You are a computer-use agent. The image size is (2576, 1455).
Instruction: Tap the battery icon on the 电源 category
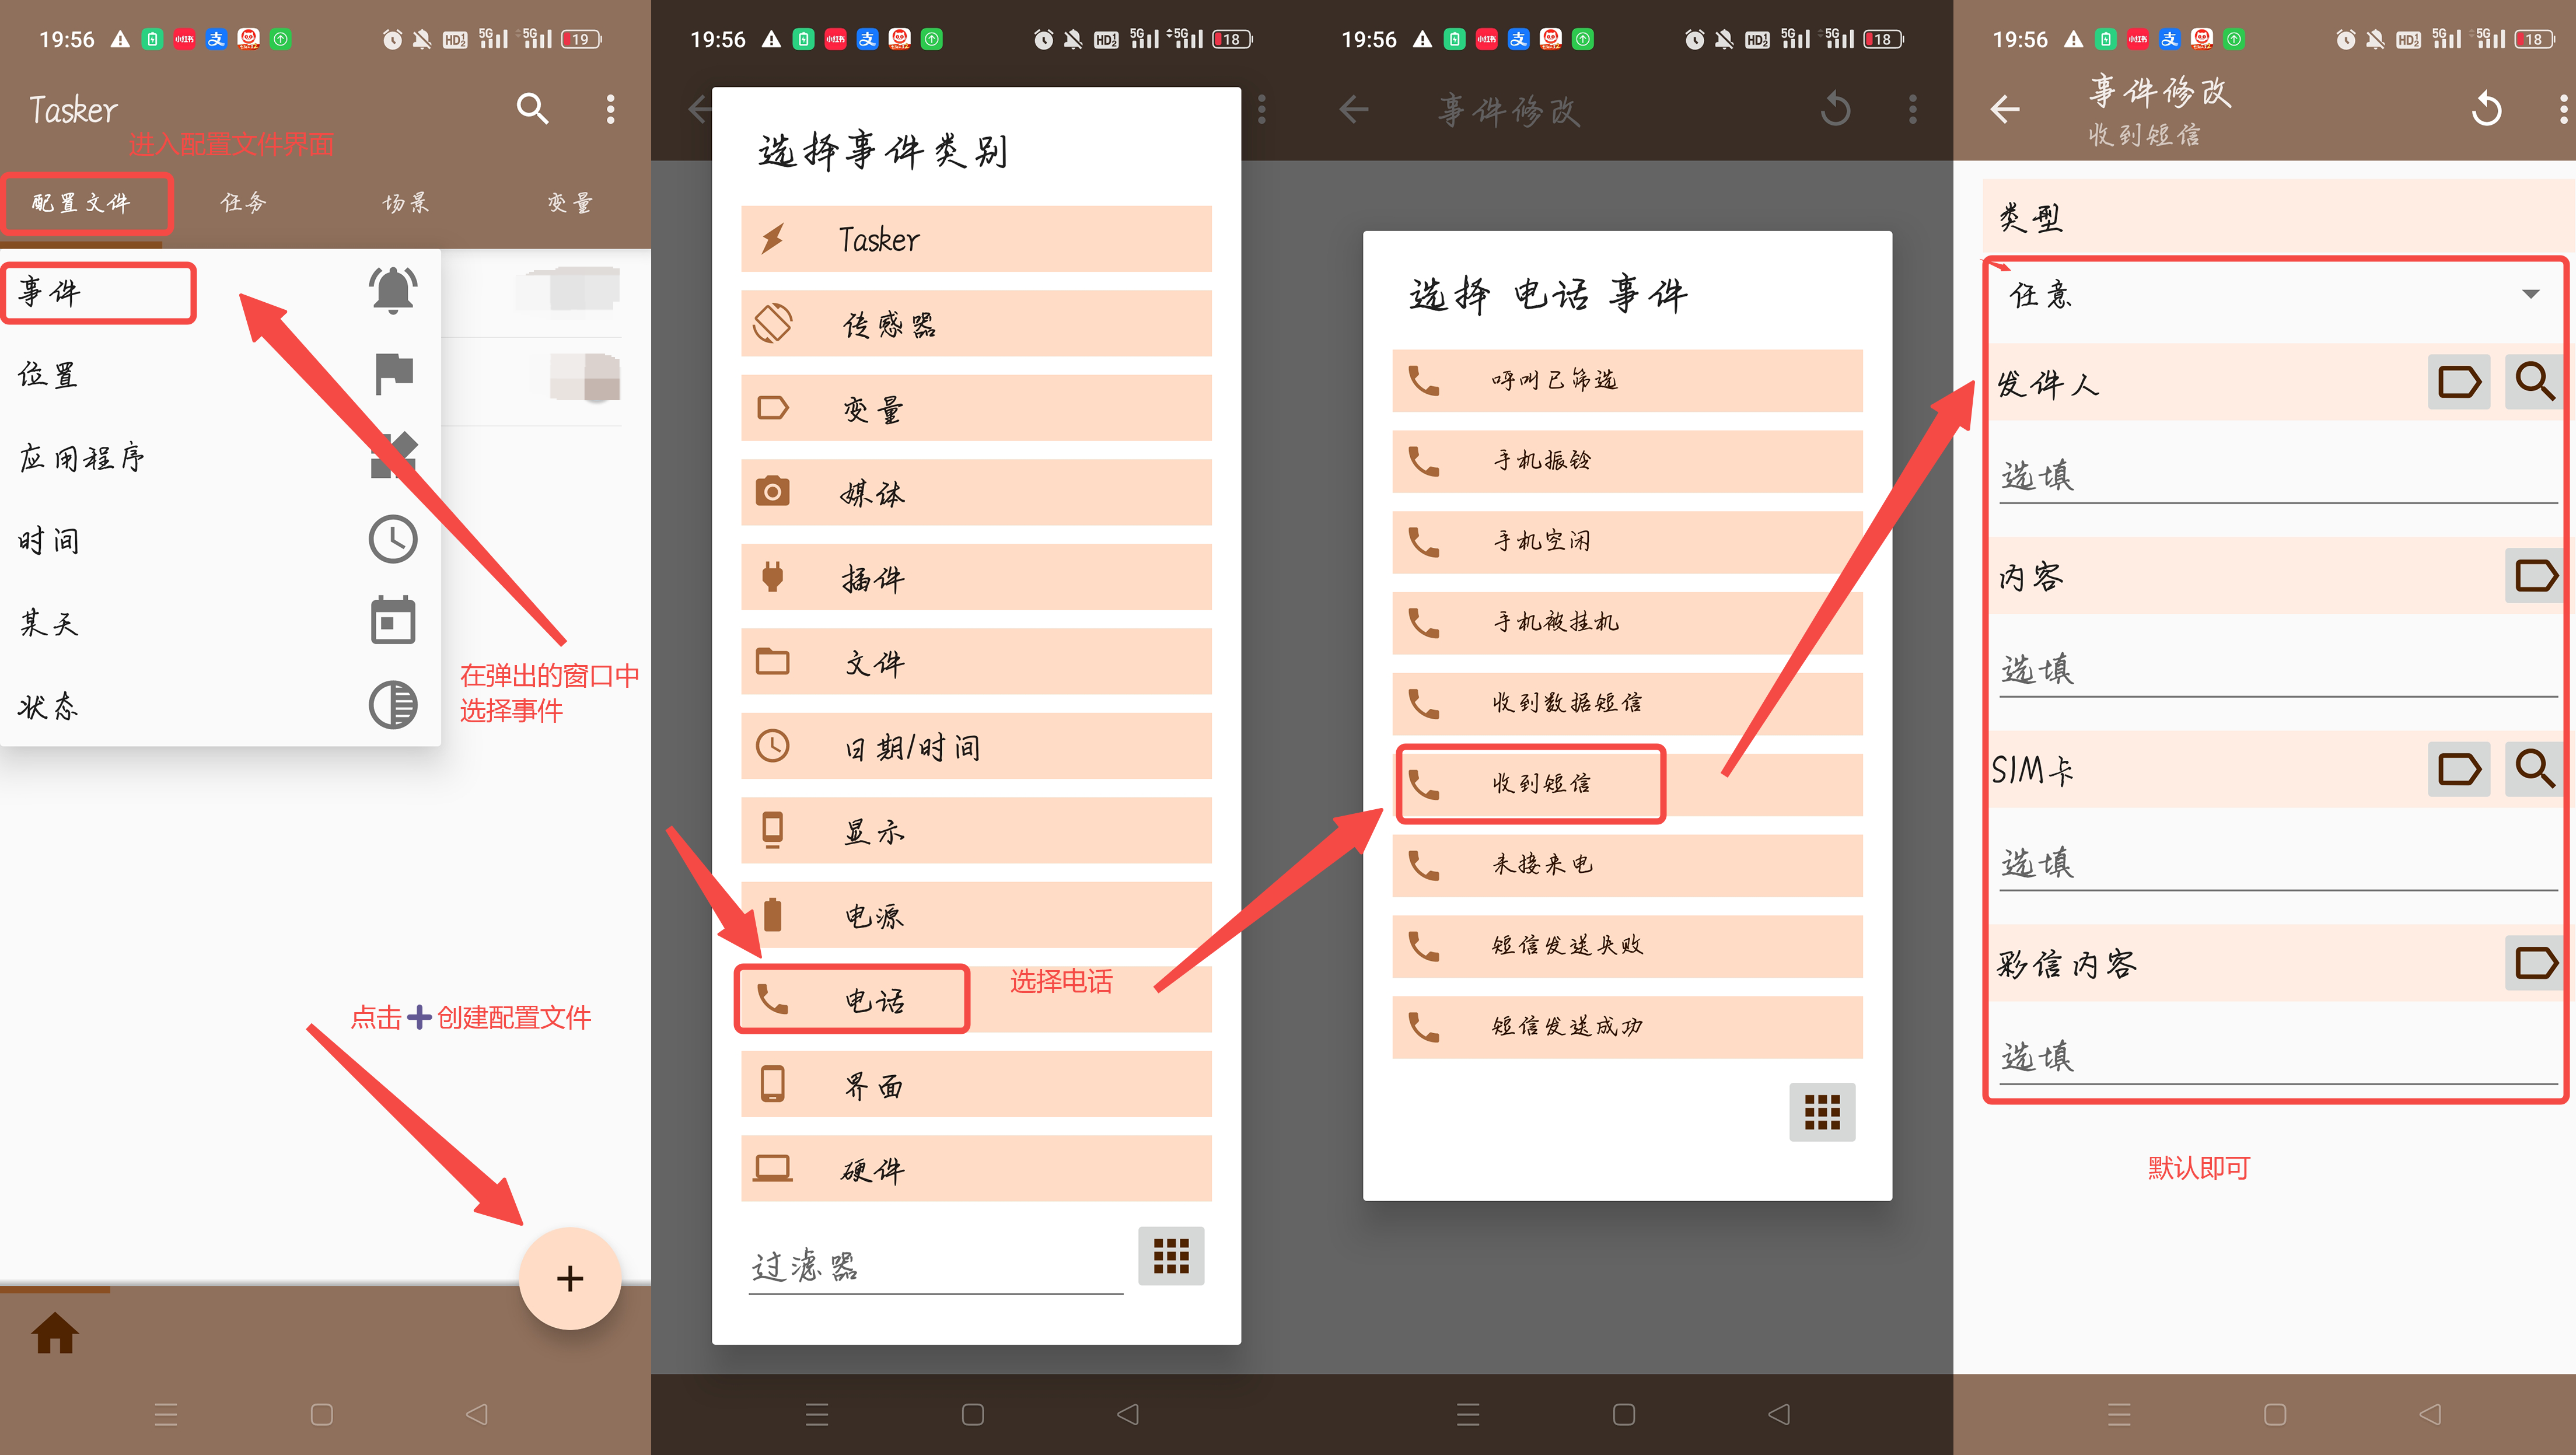[x=772, y=915]
